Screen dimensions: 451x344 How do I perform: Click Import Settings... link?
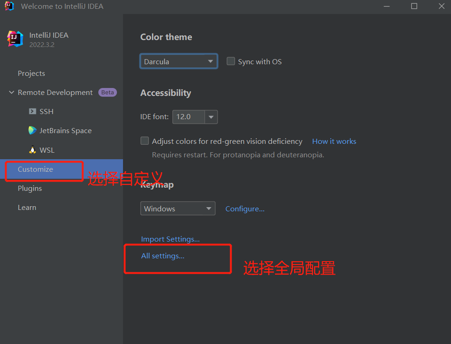[170, 239]
